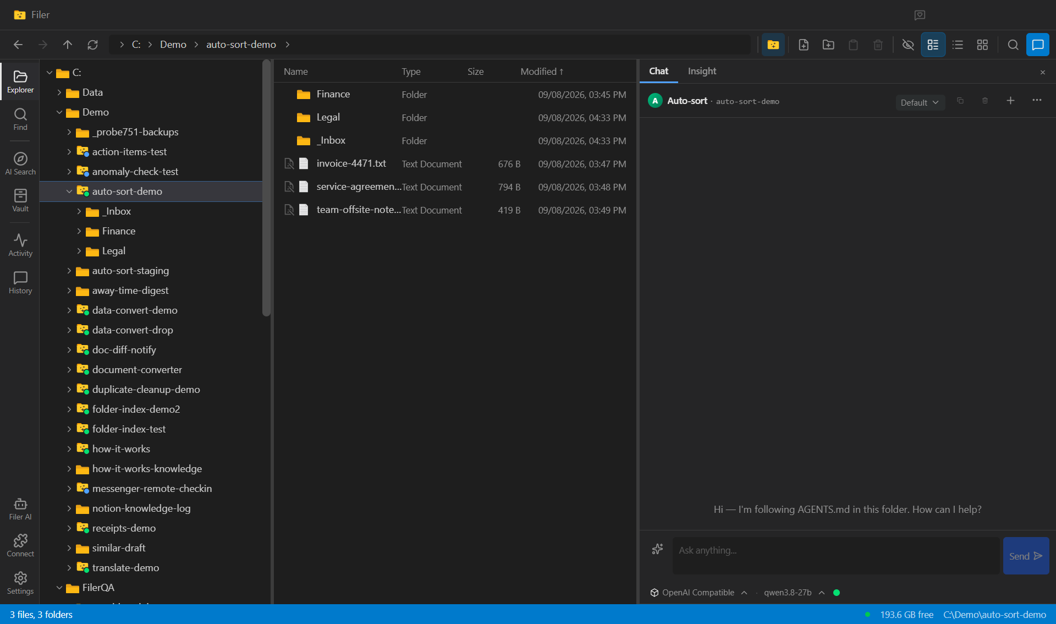Select the team-offsite-note text document
Image resolution: width=1056 pixels, height=624 pixels.
(455, 210)
